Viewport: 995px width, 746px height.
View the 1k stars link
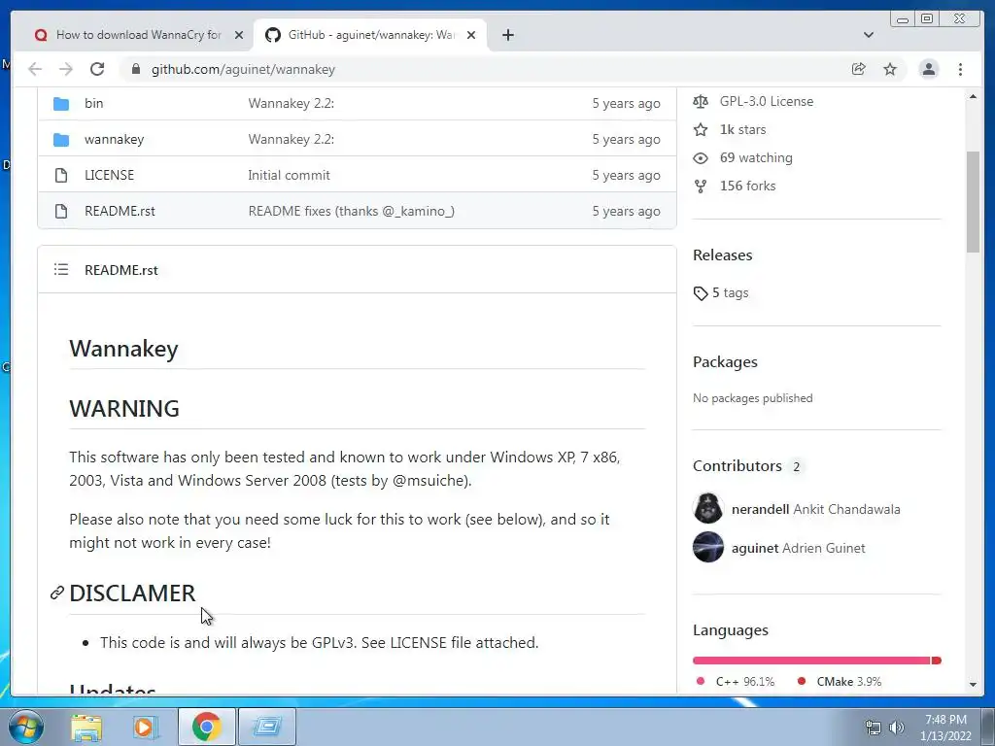742,129
